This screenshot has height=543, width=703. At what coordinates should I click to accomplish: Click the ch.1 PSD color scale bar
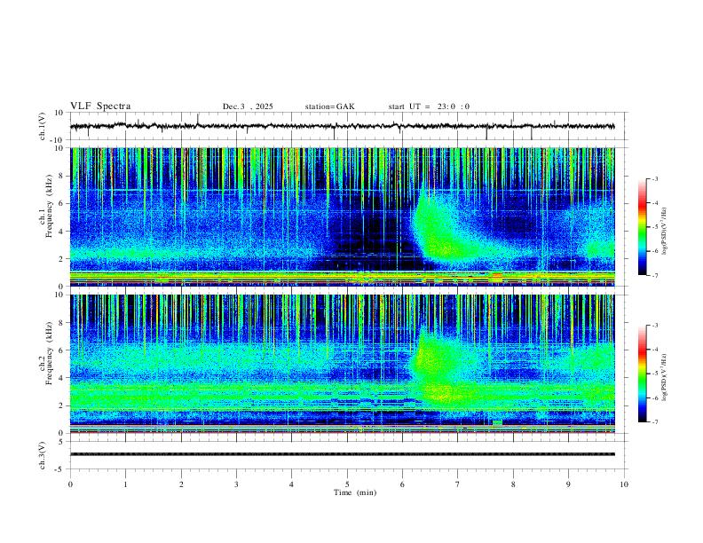(x=642, y=227)
